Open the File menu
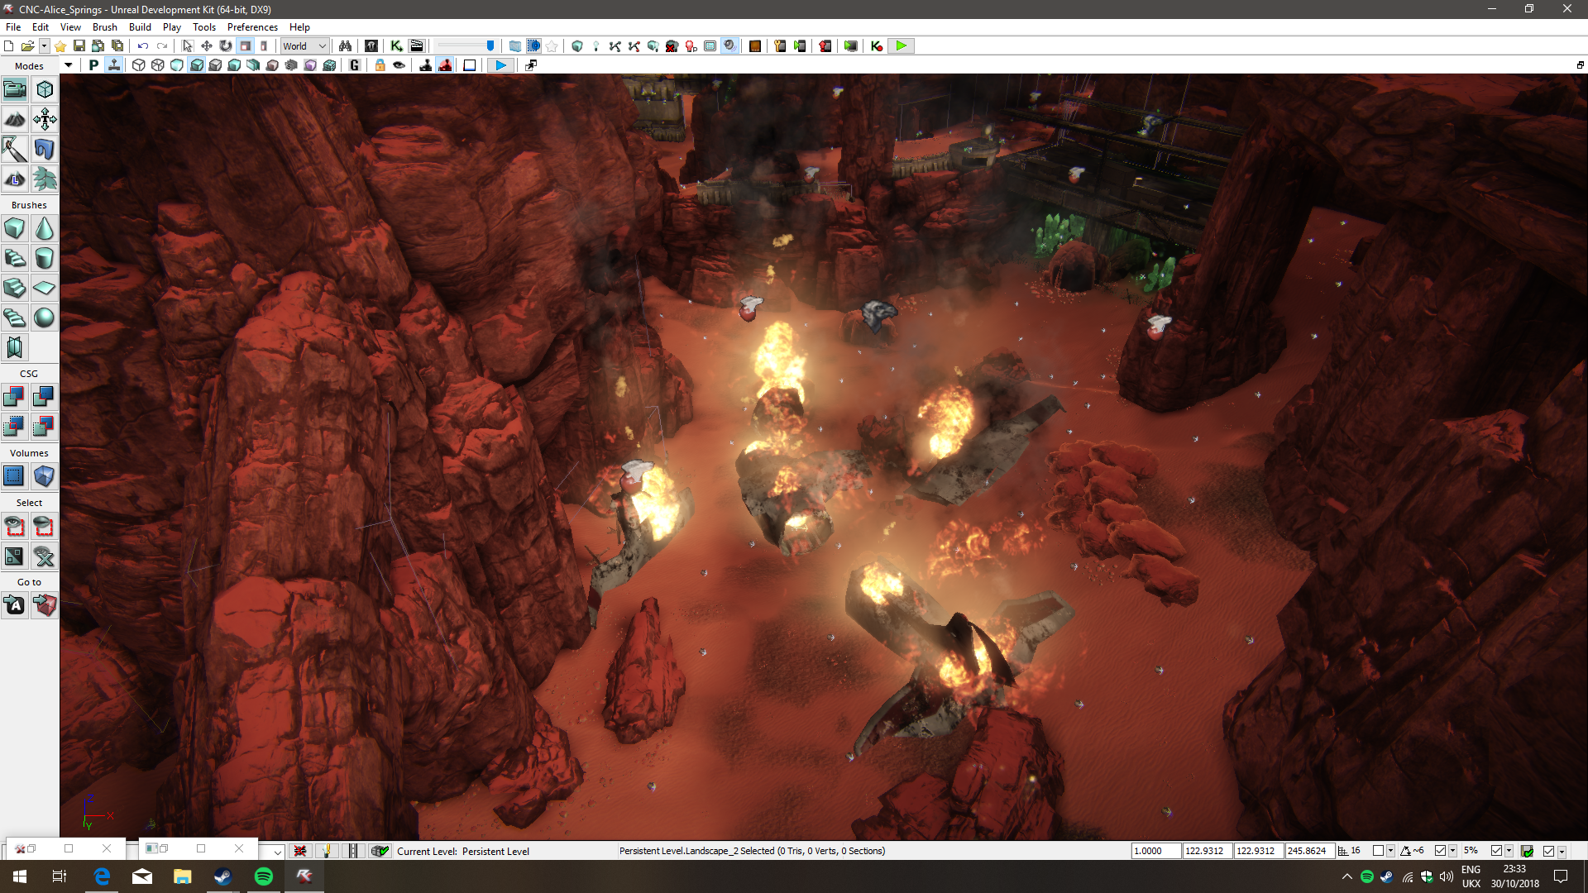The image size is (1588, 893). (13, 27)
